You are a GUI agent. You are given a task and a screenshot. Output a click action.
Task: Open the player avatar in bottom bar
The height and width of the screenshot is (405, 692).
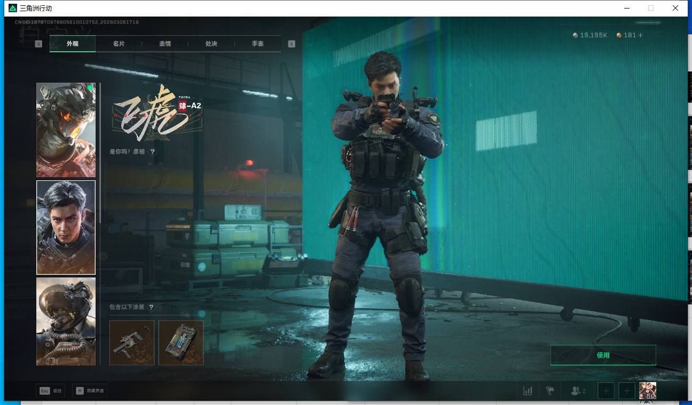[x=648, y=391]
